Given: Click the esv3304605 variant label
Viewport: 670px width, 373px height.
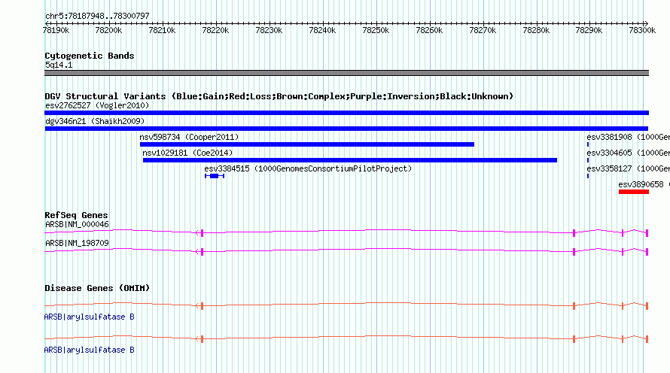Looking at the screenshot, I should [x=628, y=153].
